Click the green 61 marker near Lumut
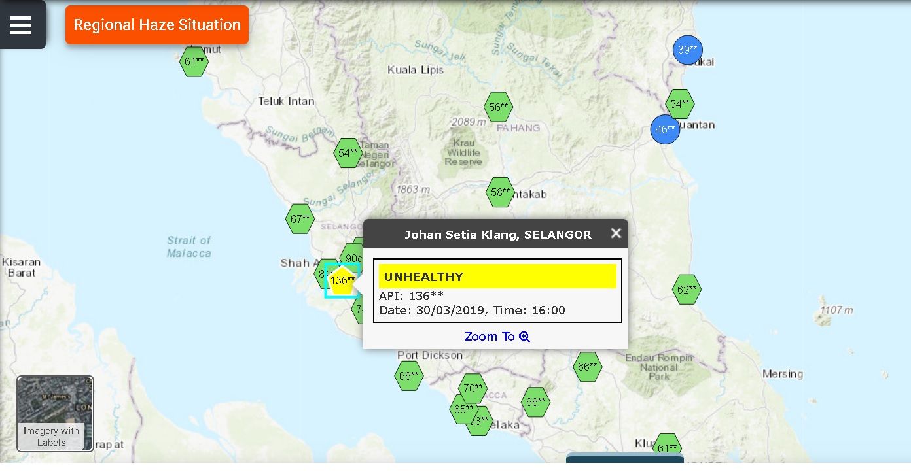 tap(194, 62)
